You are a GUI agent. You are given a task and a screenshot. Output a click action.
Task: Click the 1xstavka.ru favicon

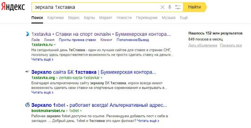point(28,34)
